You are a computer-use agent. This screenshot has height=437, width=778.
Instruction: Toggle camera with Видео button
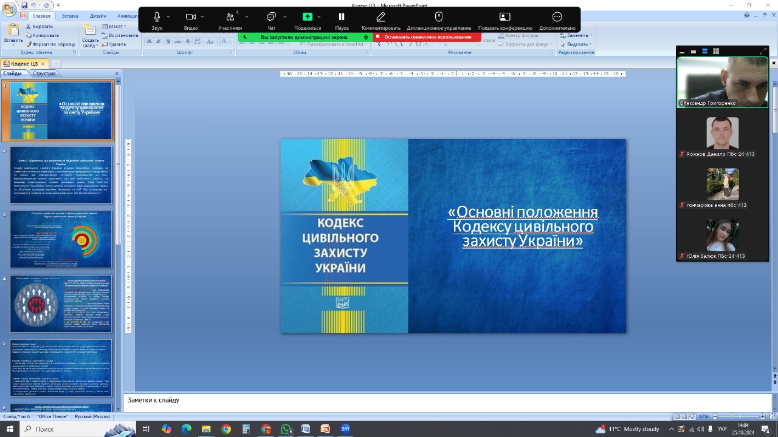click(191, 17)
